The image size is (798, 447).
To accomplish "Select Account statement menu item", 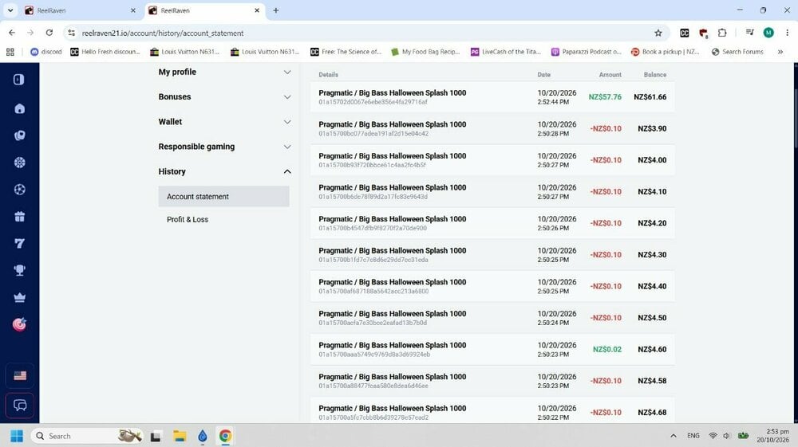I will click(x=223, y=197).
